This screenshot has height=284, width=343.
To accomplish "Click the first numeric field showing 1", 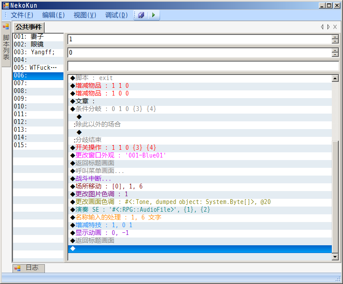I will pyautogui.click(x=199, y=39).
